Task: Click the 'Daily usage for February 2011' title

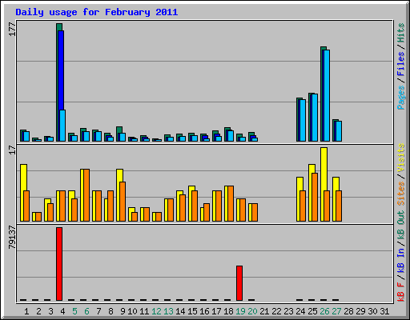Action: pos(97,12)
